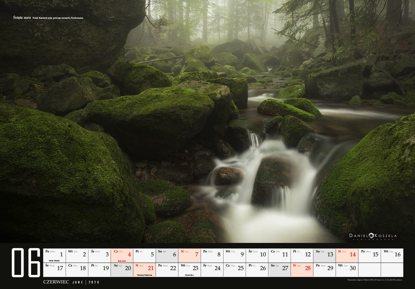Select Saturday June 13 cell
Screen dimensions: 415x289
(324, 256)
